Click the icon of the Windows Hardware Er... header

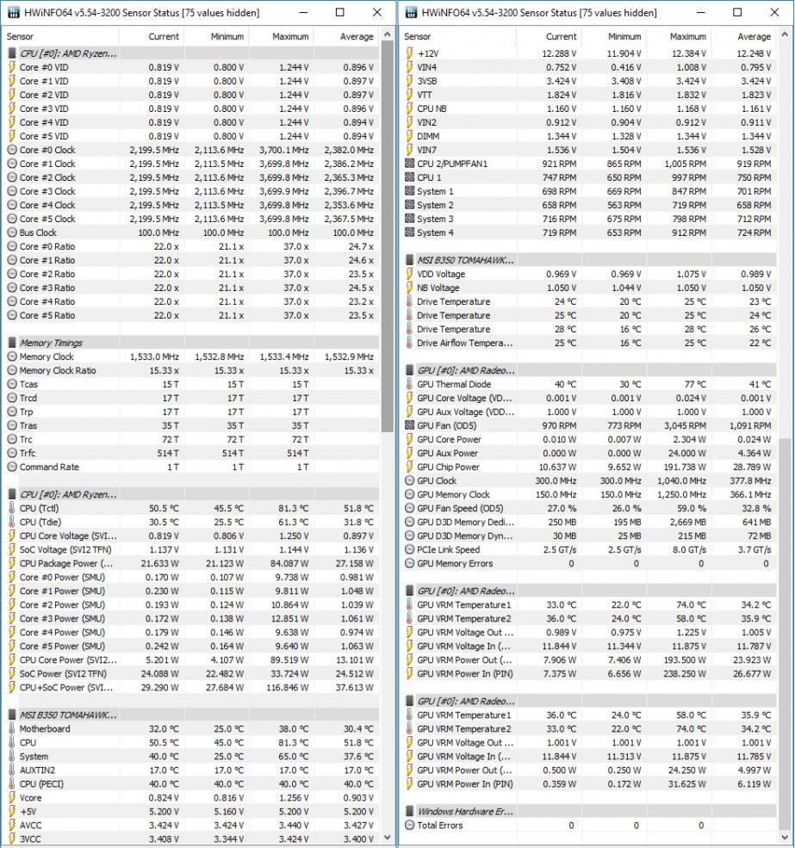coord(410,811)
